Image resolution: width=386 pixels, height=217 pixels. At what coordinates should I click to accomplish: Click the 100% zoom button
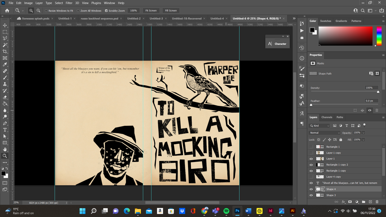click(x=134, y=11)
